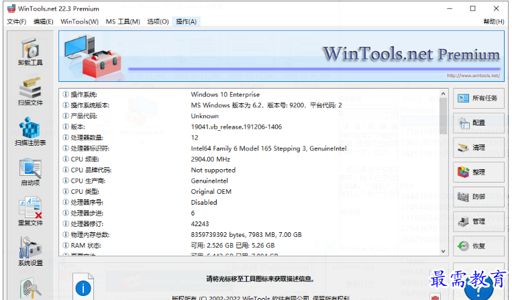Click the Not supported value

coord(213,170)
